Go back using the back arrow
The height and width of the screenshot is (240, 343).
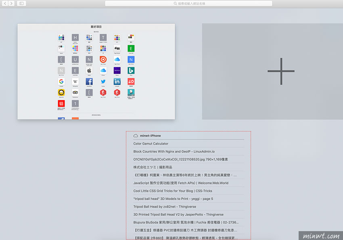click(5, 4)
